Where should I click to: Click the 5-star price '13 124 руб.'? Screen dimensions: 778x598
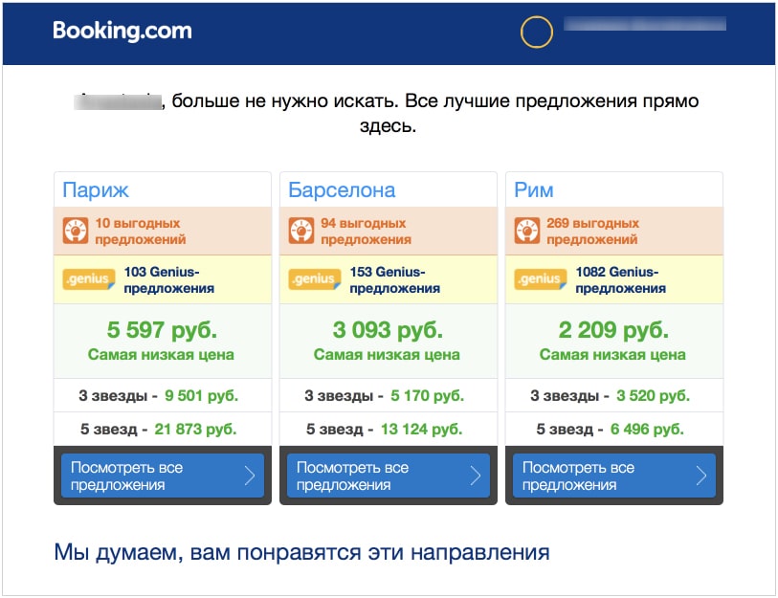pyautogui.click(x=422, y=429)
